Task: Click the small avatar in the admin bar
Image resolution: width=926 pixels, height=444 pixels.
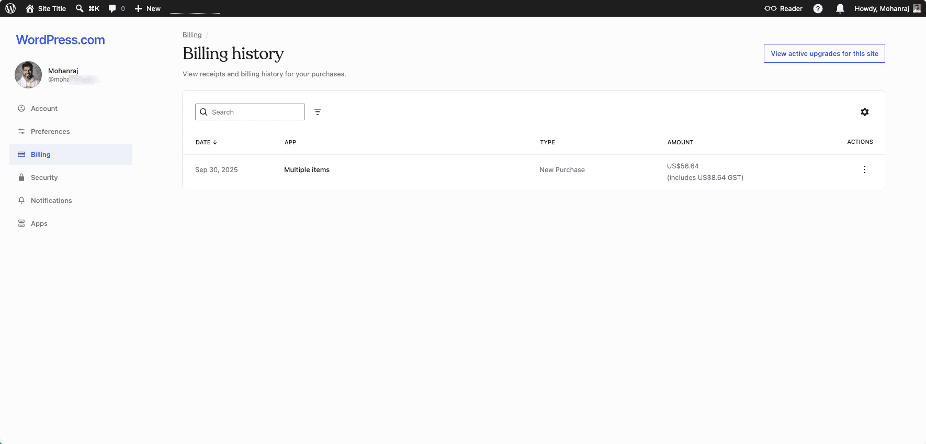Action: pyautogui.click(x=917, y=8)
